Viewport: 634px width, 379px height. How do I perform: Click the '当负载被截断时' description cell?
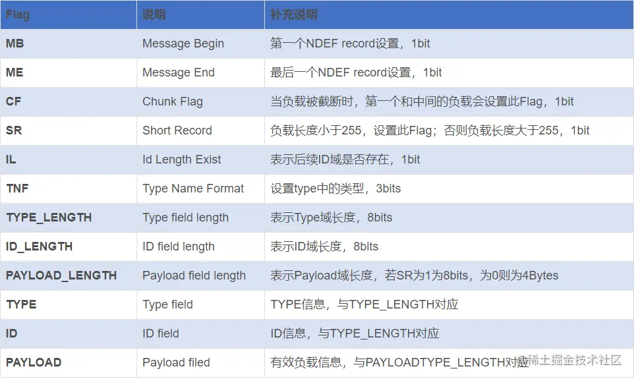pos(449,102)
